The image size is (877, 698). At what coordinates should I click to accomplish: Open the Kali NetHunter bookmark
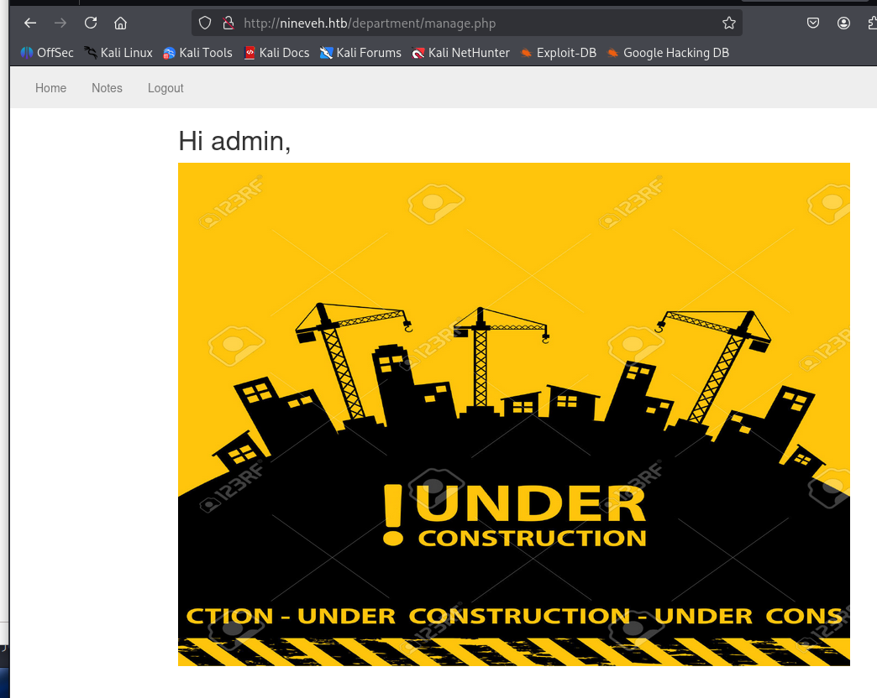(x=460, y=53)
